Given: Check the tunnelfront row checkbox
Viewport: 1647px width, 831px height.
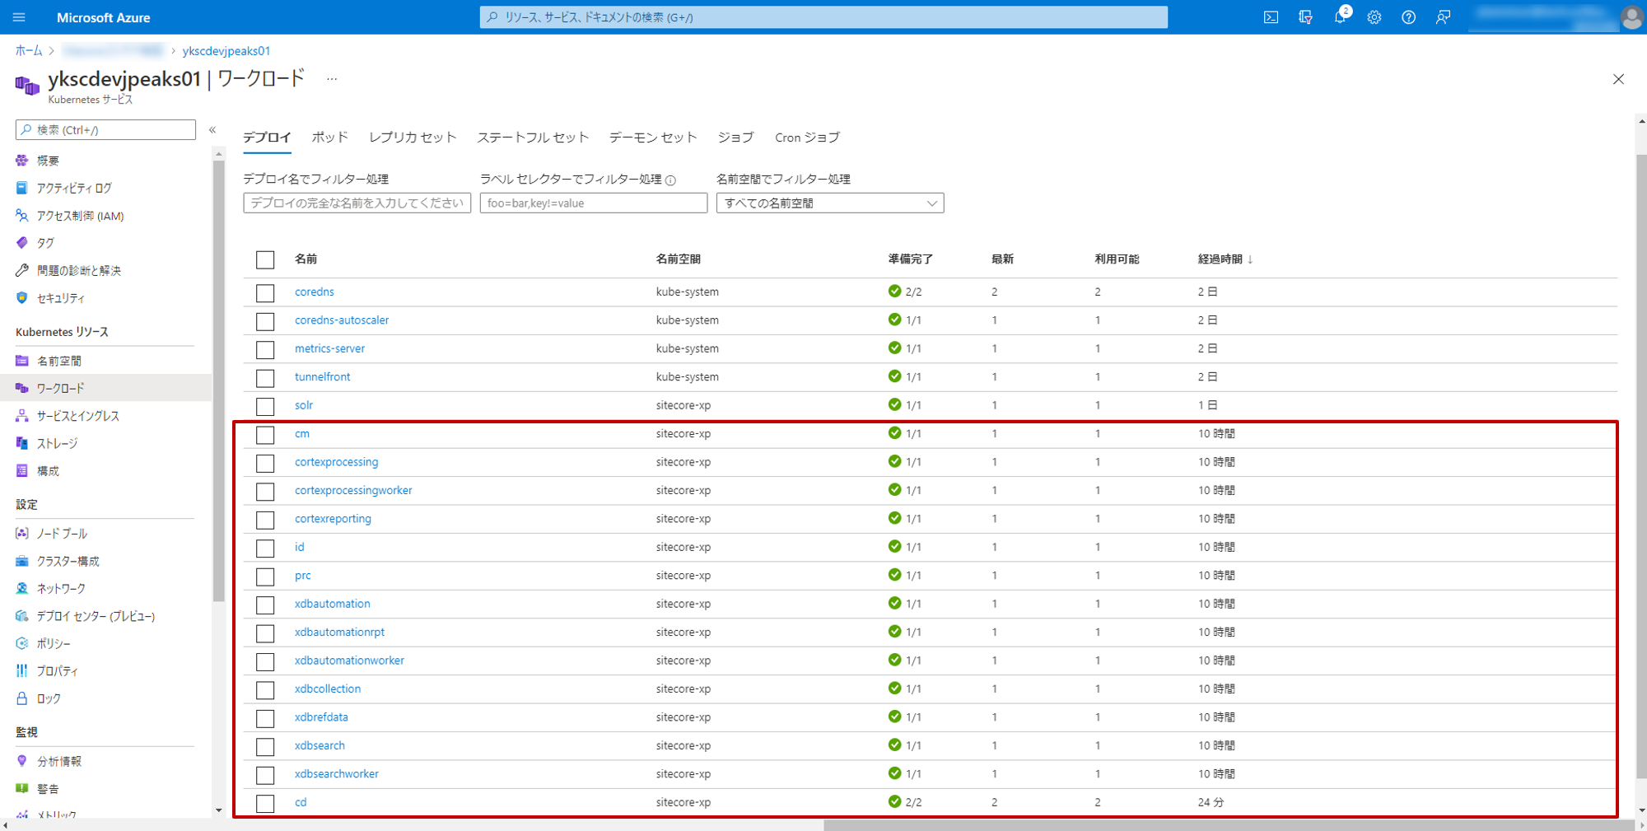Looking at the screenshot, I should tap(265, 378).
